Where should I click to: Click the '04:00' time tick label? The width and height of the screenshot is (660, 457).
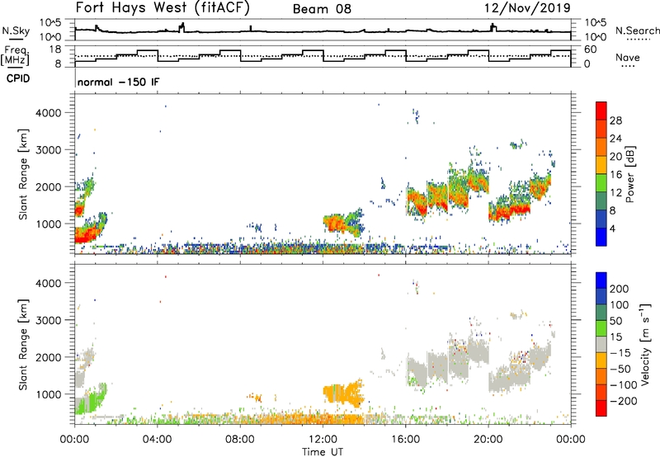point(157,440)
